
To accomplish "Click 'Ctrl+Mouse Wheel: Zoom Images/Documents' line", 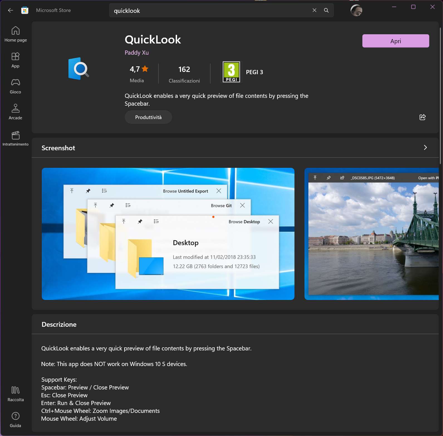I will click(x=101, y=411).
